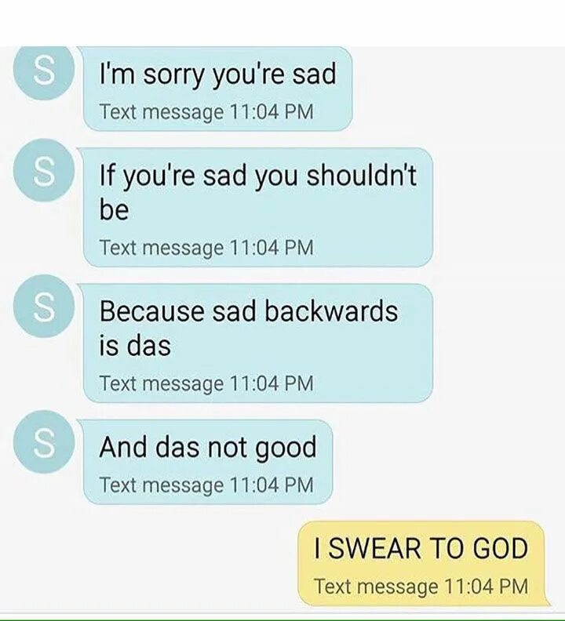Click the text 'is das' in third message
Viewport: 565px width, 621px height.
tap(135, 345)
